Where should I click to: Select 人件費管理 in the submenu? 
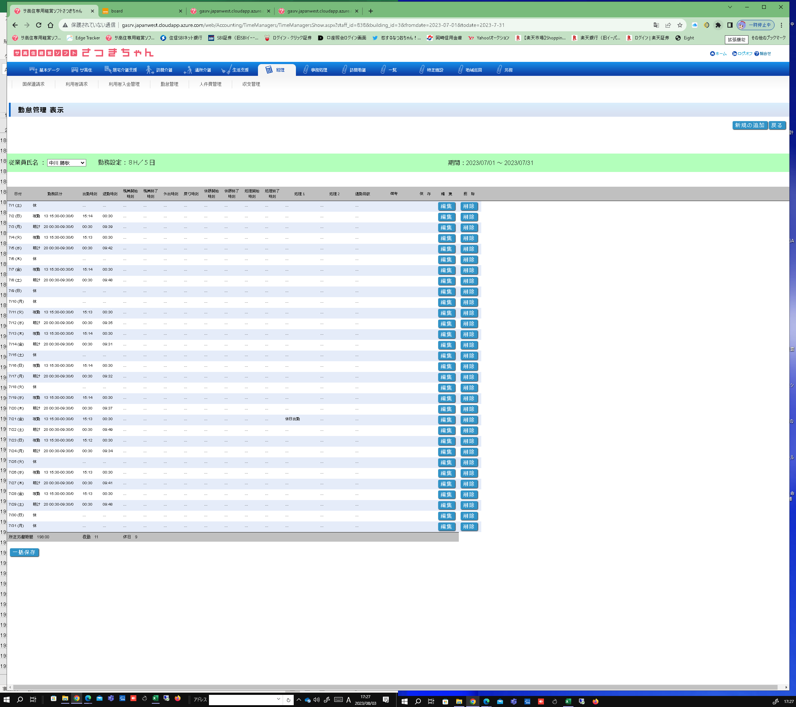click(210, 84)
